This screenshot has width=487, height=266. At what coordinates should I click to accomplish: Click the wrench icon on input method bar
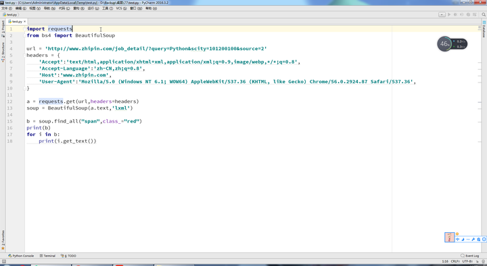click(x=473, y=240)
